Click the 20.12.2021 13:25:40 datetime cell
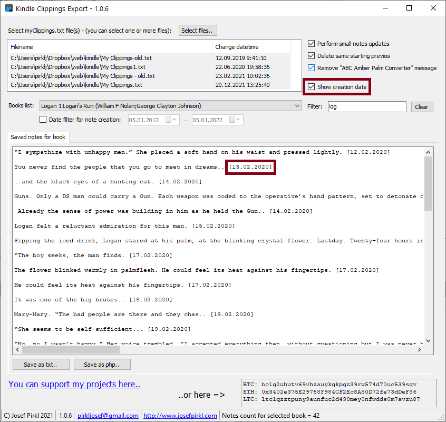The height and width of the screenshot is (422, 446). (243, 85)
